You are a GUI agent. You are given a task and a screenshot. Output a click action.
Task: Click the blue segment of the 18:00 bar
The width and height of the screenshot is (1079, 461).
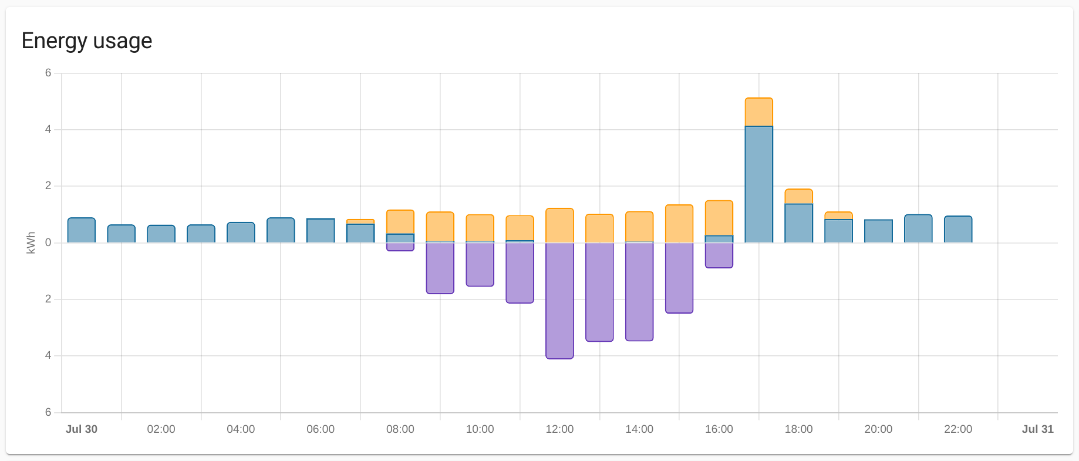click(798, 223)
